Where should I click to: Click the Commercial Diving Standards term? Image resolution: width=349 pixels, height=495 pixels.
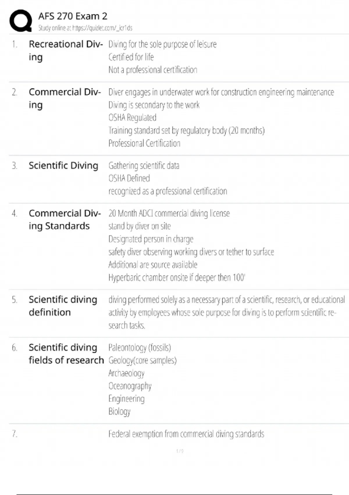pos(65,220)
